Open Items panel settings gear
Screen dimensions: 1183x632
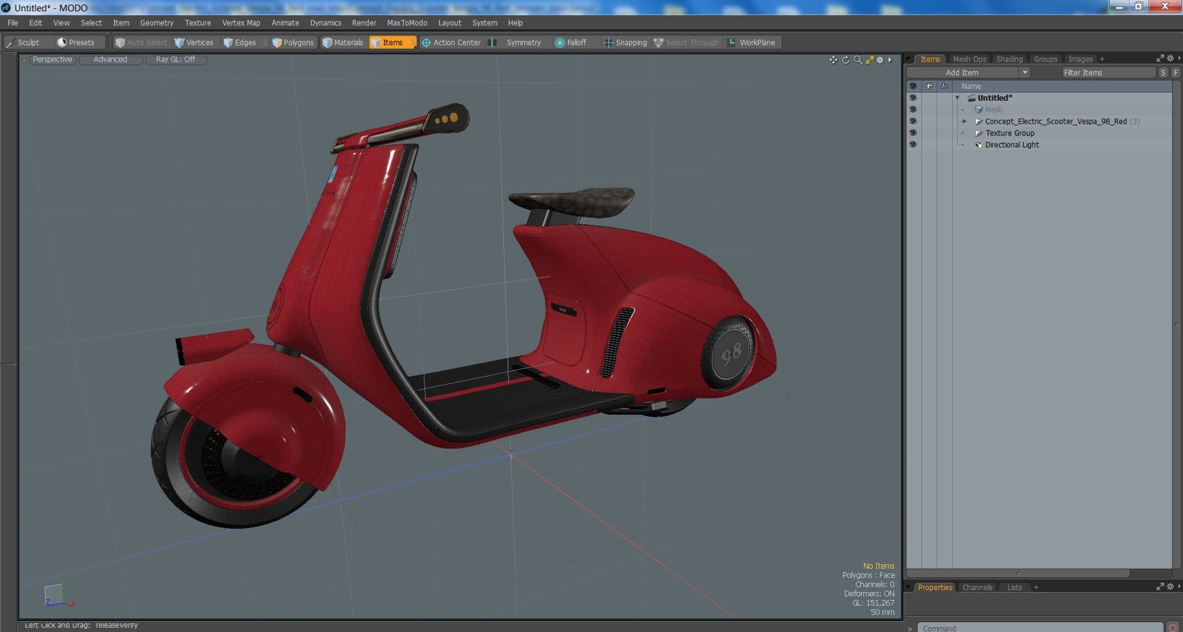(x=1170, y=58)
